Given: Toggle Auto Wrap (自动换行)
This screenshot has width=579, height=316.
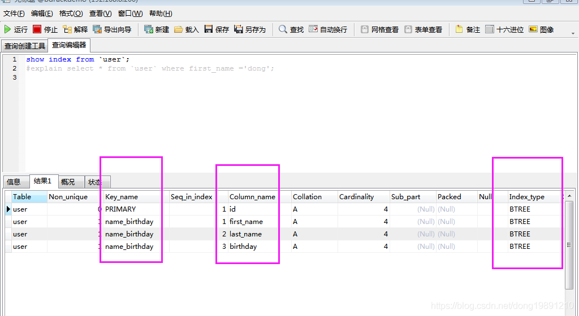Looking at the screenshot, I should pos(313,29).
